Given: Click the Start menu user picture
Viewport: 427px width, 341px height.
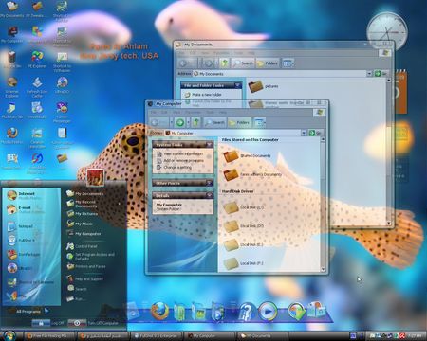Looking at the screenshot, I should click(x=95, y=177).
